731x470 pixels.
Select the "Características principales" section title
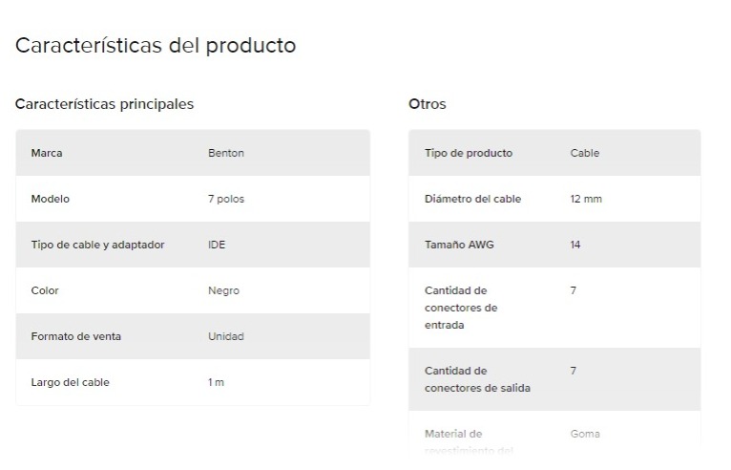pos(104,104)
